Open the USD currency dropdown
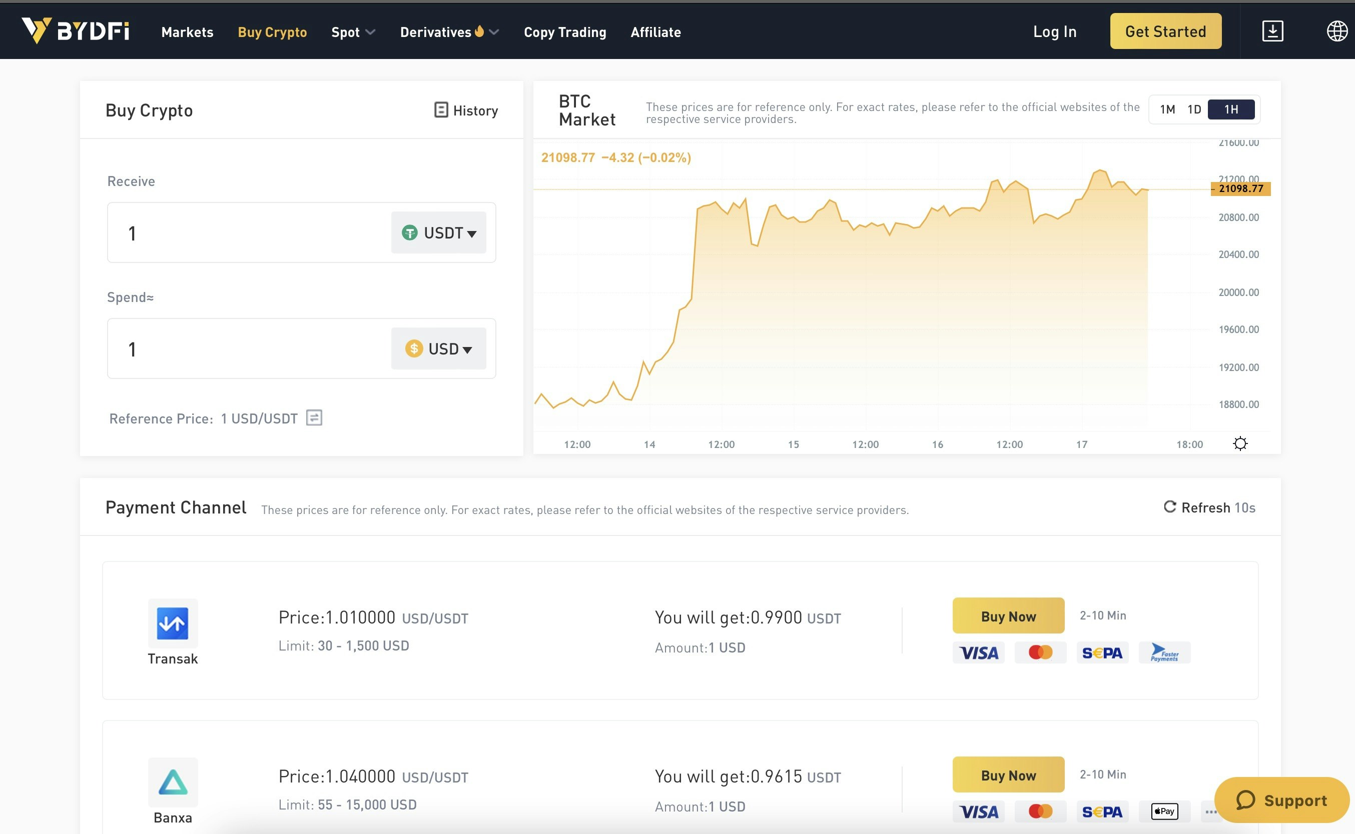This screenshot has height=834, width=1355. coord(438,348)
